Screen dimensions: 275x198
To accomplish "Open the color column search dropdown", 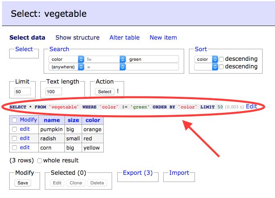I will [x=66, y=59].
